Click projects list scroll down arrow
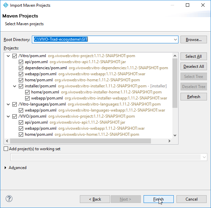The image size is (211, 208). point(175,135)
